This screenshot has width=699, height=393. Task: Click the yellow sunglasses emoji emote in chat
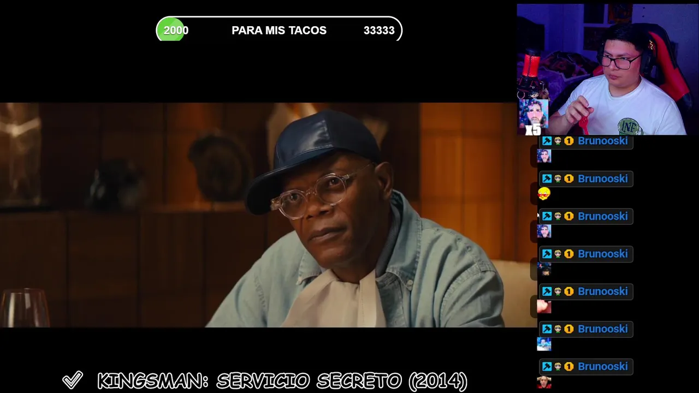coord(544,194)
